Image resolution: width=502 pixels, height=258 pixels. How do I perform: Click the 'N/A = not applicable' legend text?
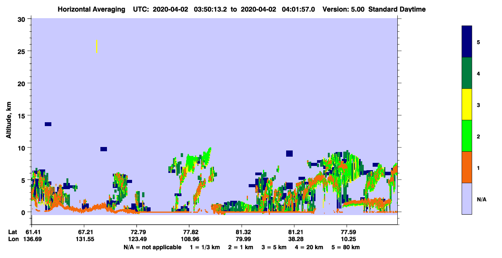(x=152, y=247)
